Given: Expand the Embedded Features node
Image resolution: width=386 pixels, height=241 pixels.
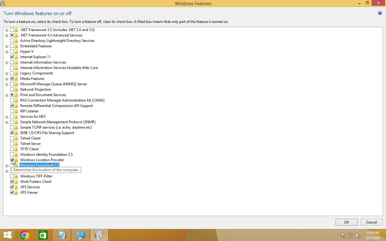Looking at the screenshot, I should (7, 46).
